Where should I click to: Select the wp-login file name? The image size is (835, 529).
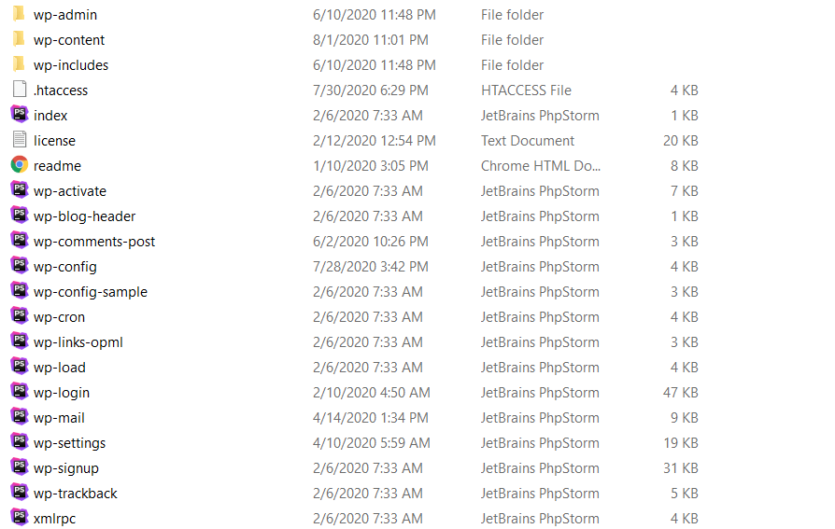(x=62, y=393)
